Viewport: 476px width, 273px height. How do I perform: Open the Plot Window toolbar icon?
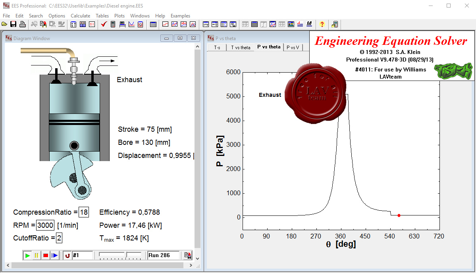(x=273, y=24)
